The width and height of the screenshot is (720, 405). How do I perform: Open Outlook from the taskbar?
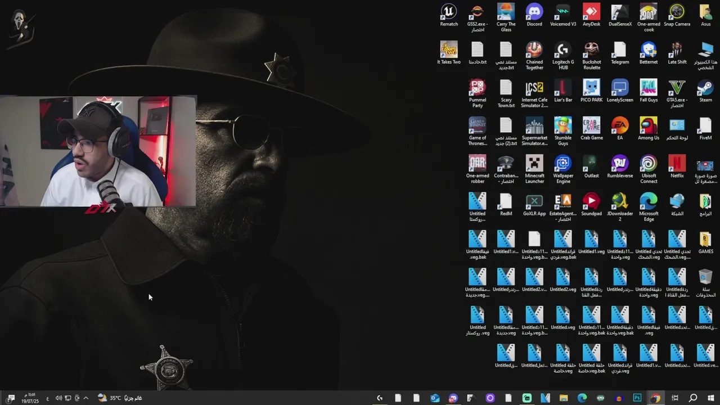pyautogui.click(x=435, y=398)
